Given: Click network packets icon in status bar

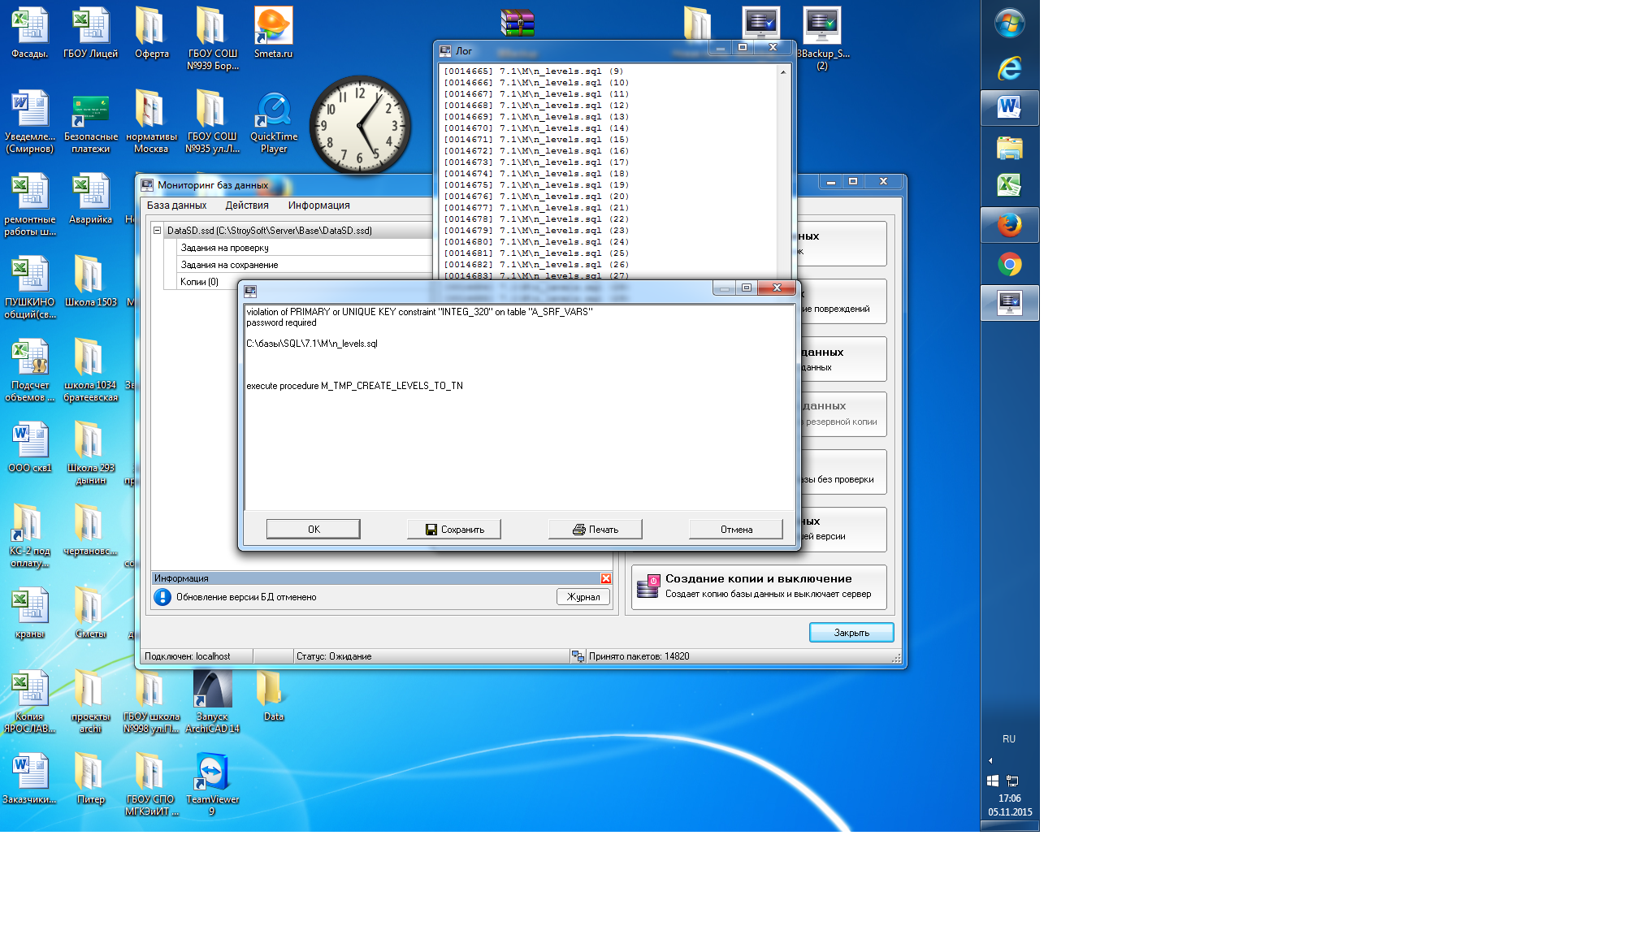Looking at the screenshot, I should 578,656.
